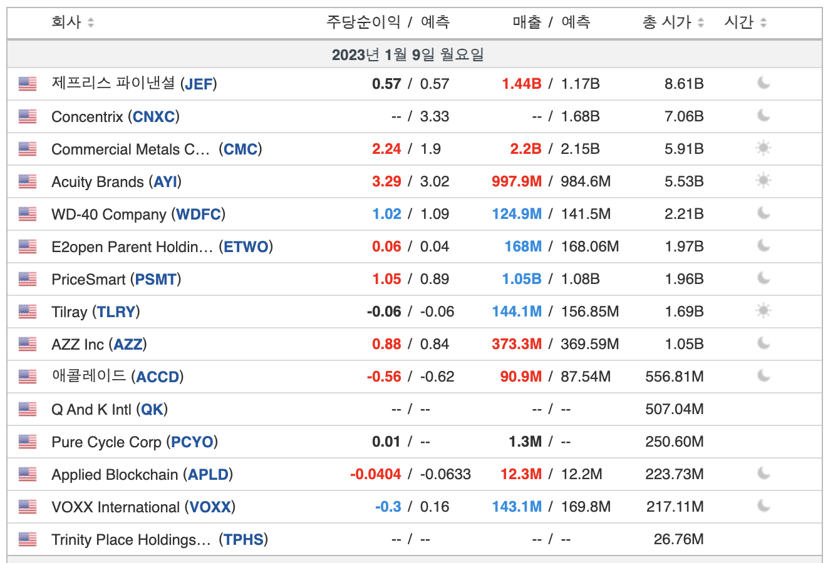This screenshot has width=828, height=563.
Task: Click the 2023년 1월 9일 월요일 date row
Action: [414, 54]
